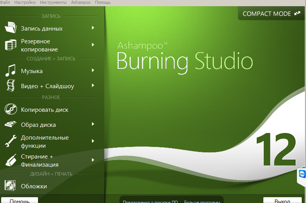This screenshot has height=203, width=306.
Task: Select the Резервное копирование database icon
Action: pos(10,45)
